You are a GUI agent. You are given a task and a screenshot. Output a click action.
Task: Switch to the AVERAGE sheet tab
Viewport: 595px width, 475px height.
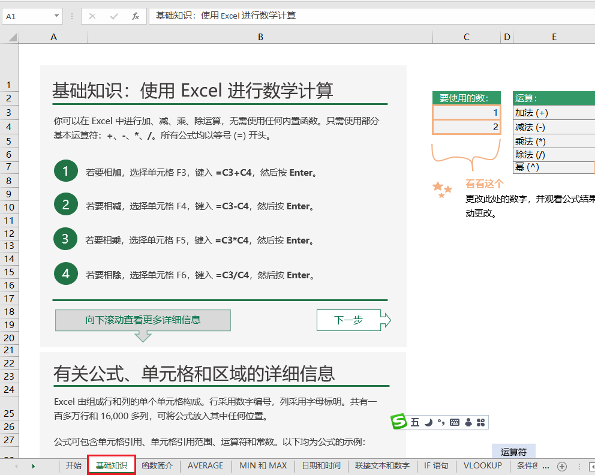[205, 465]
